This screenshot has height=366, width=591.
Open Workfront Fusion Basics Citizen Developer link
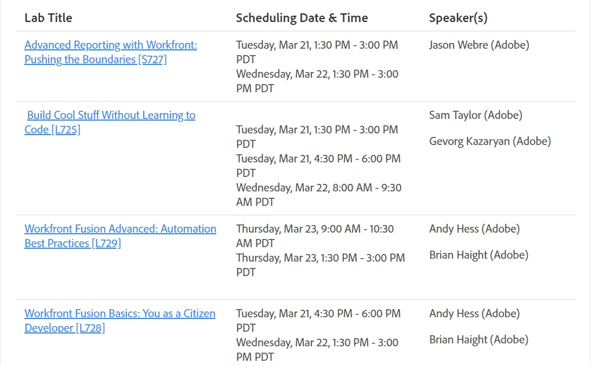pyautogui.click(x=120, y=321)
